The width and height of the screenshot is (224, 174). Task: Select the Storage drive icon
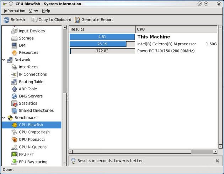pos(14,38)
